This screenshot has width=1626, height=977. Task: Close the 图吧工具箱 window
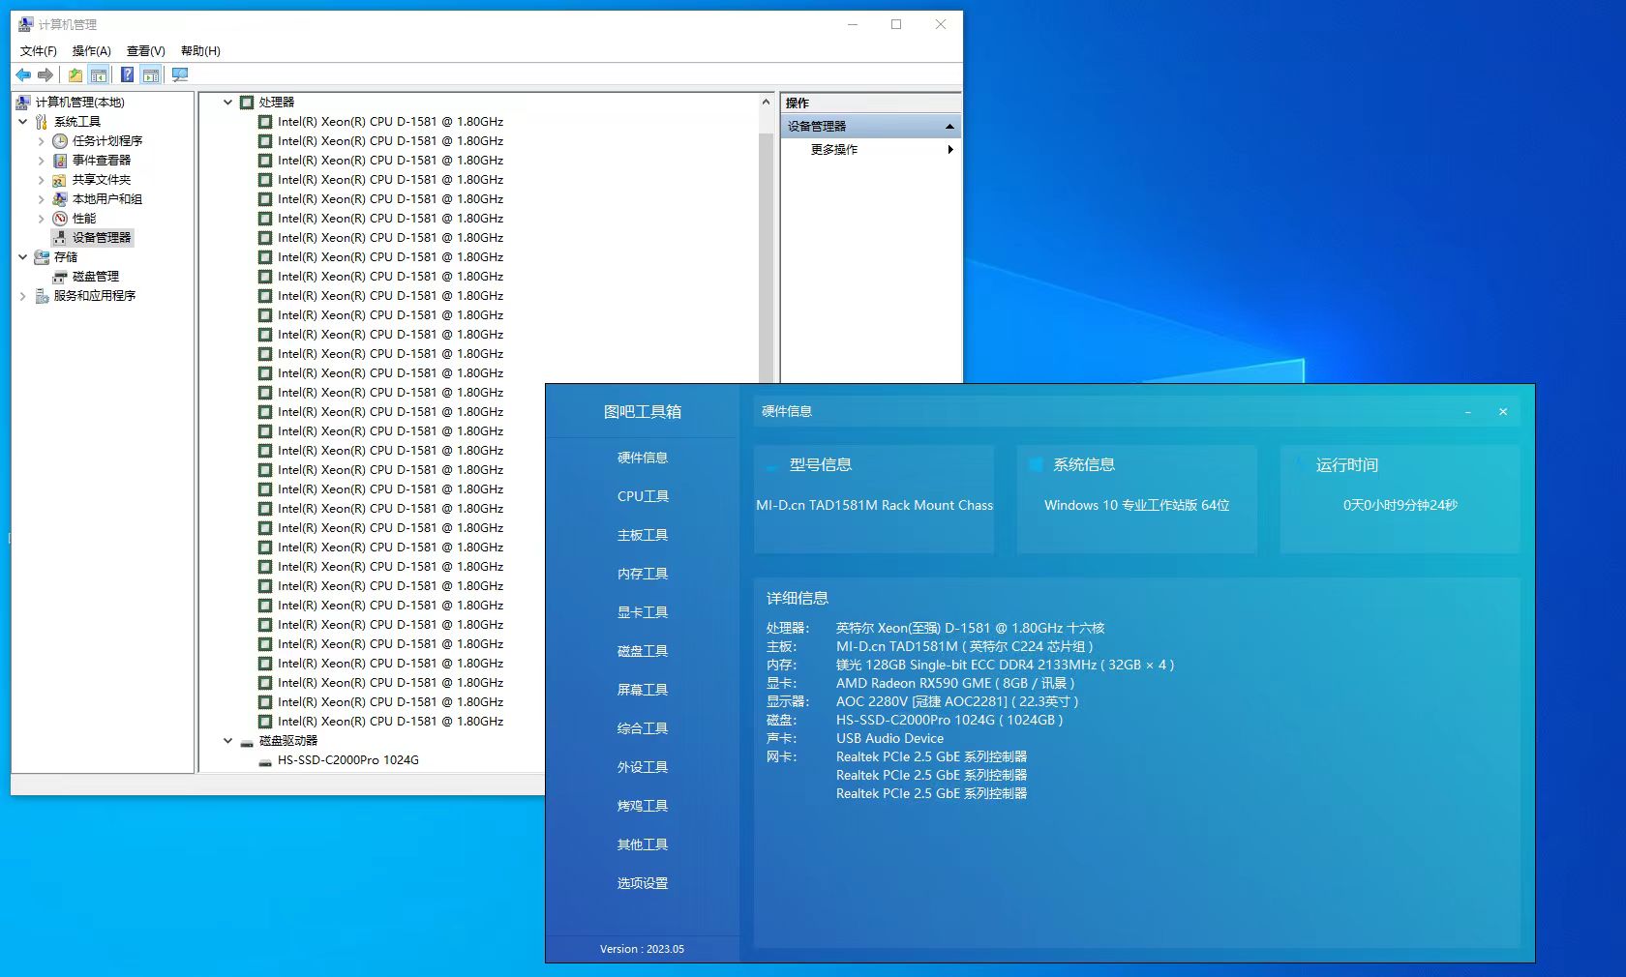pyautogui.click(x=1503, y=412)
